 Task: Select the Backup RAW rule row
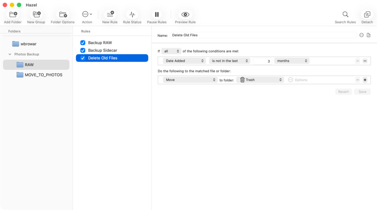[x=112, y=43]
